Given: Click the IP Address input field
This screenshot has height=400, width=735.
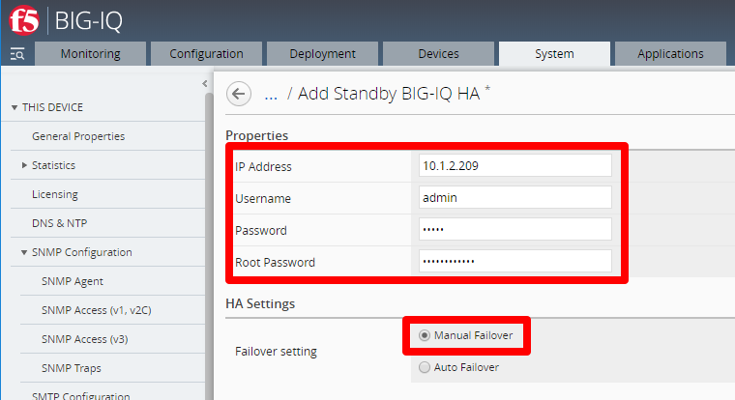Looking at the screenshot, I should coord(515,166).
